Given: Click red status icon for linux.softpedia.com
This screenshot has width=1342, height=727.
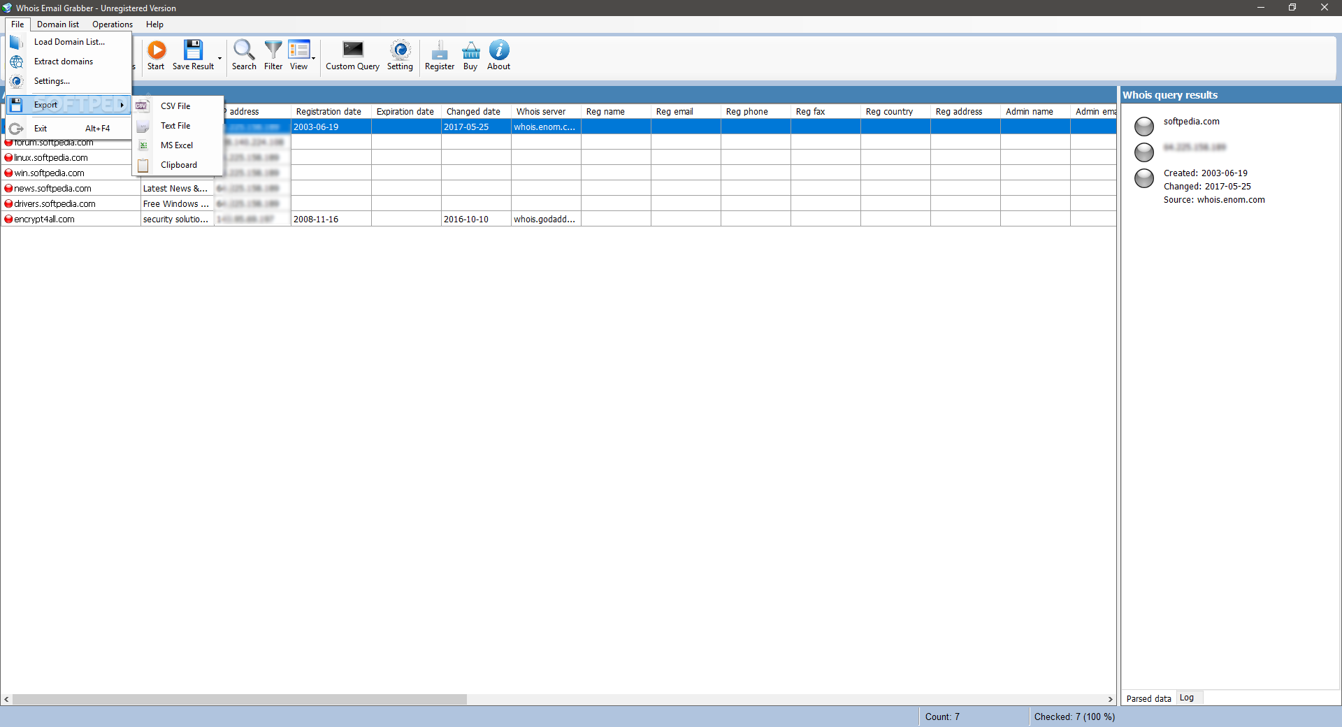Looking at the screenshot, I should (x=8, y=158).
